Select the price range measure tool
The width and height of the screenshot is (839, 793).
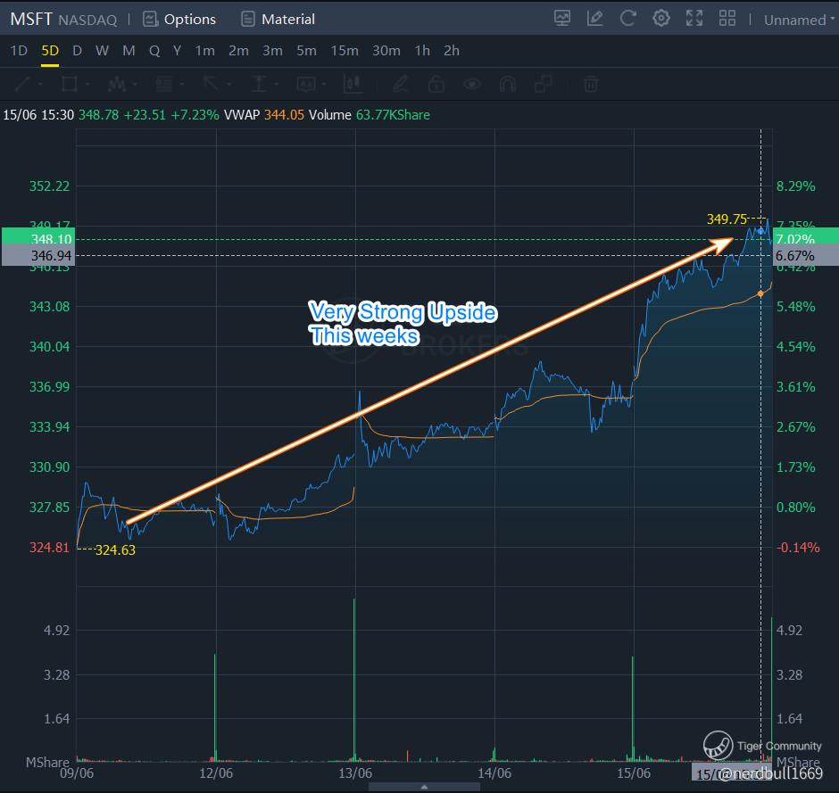[x=259, y=84]
